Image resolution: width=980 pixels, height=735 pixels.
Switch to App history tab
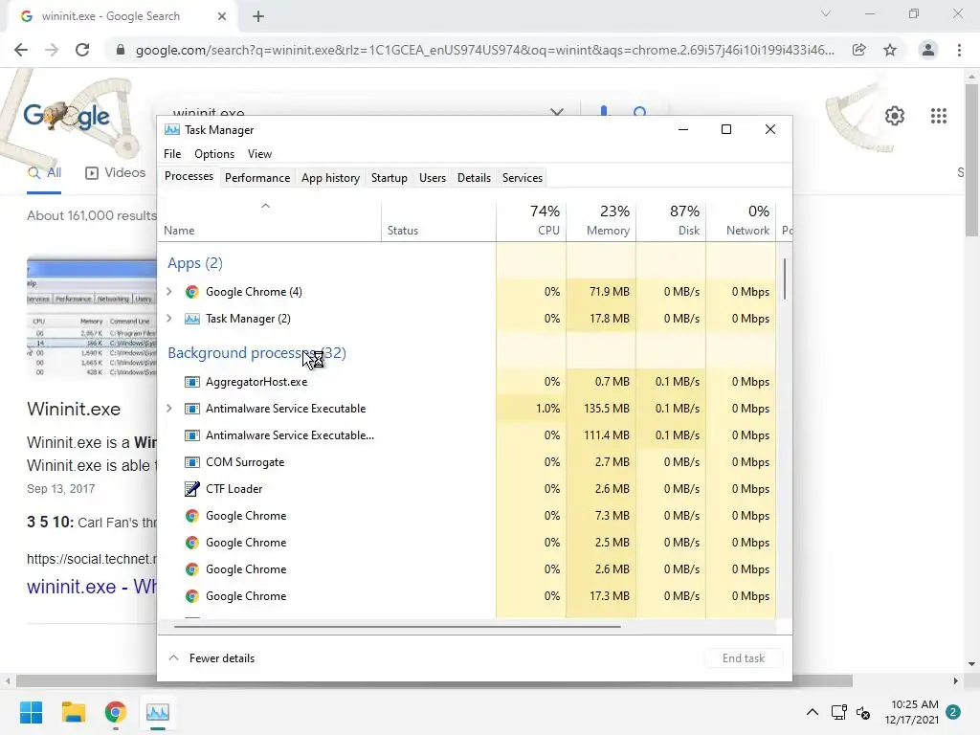[330, 178]
